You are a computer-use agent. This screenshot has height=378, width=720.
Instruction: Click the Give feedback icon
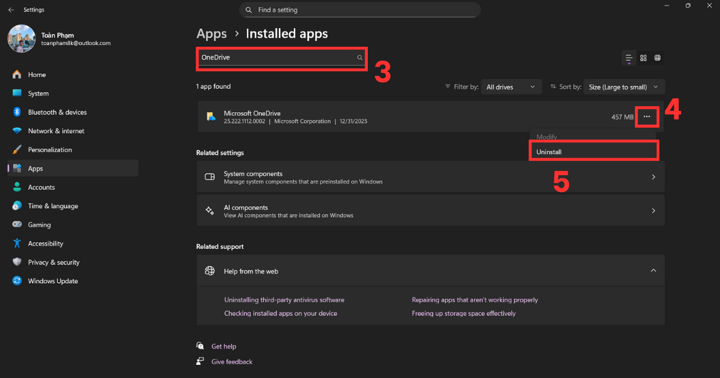pos(200,361)
